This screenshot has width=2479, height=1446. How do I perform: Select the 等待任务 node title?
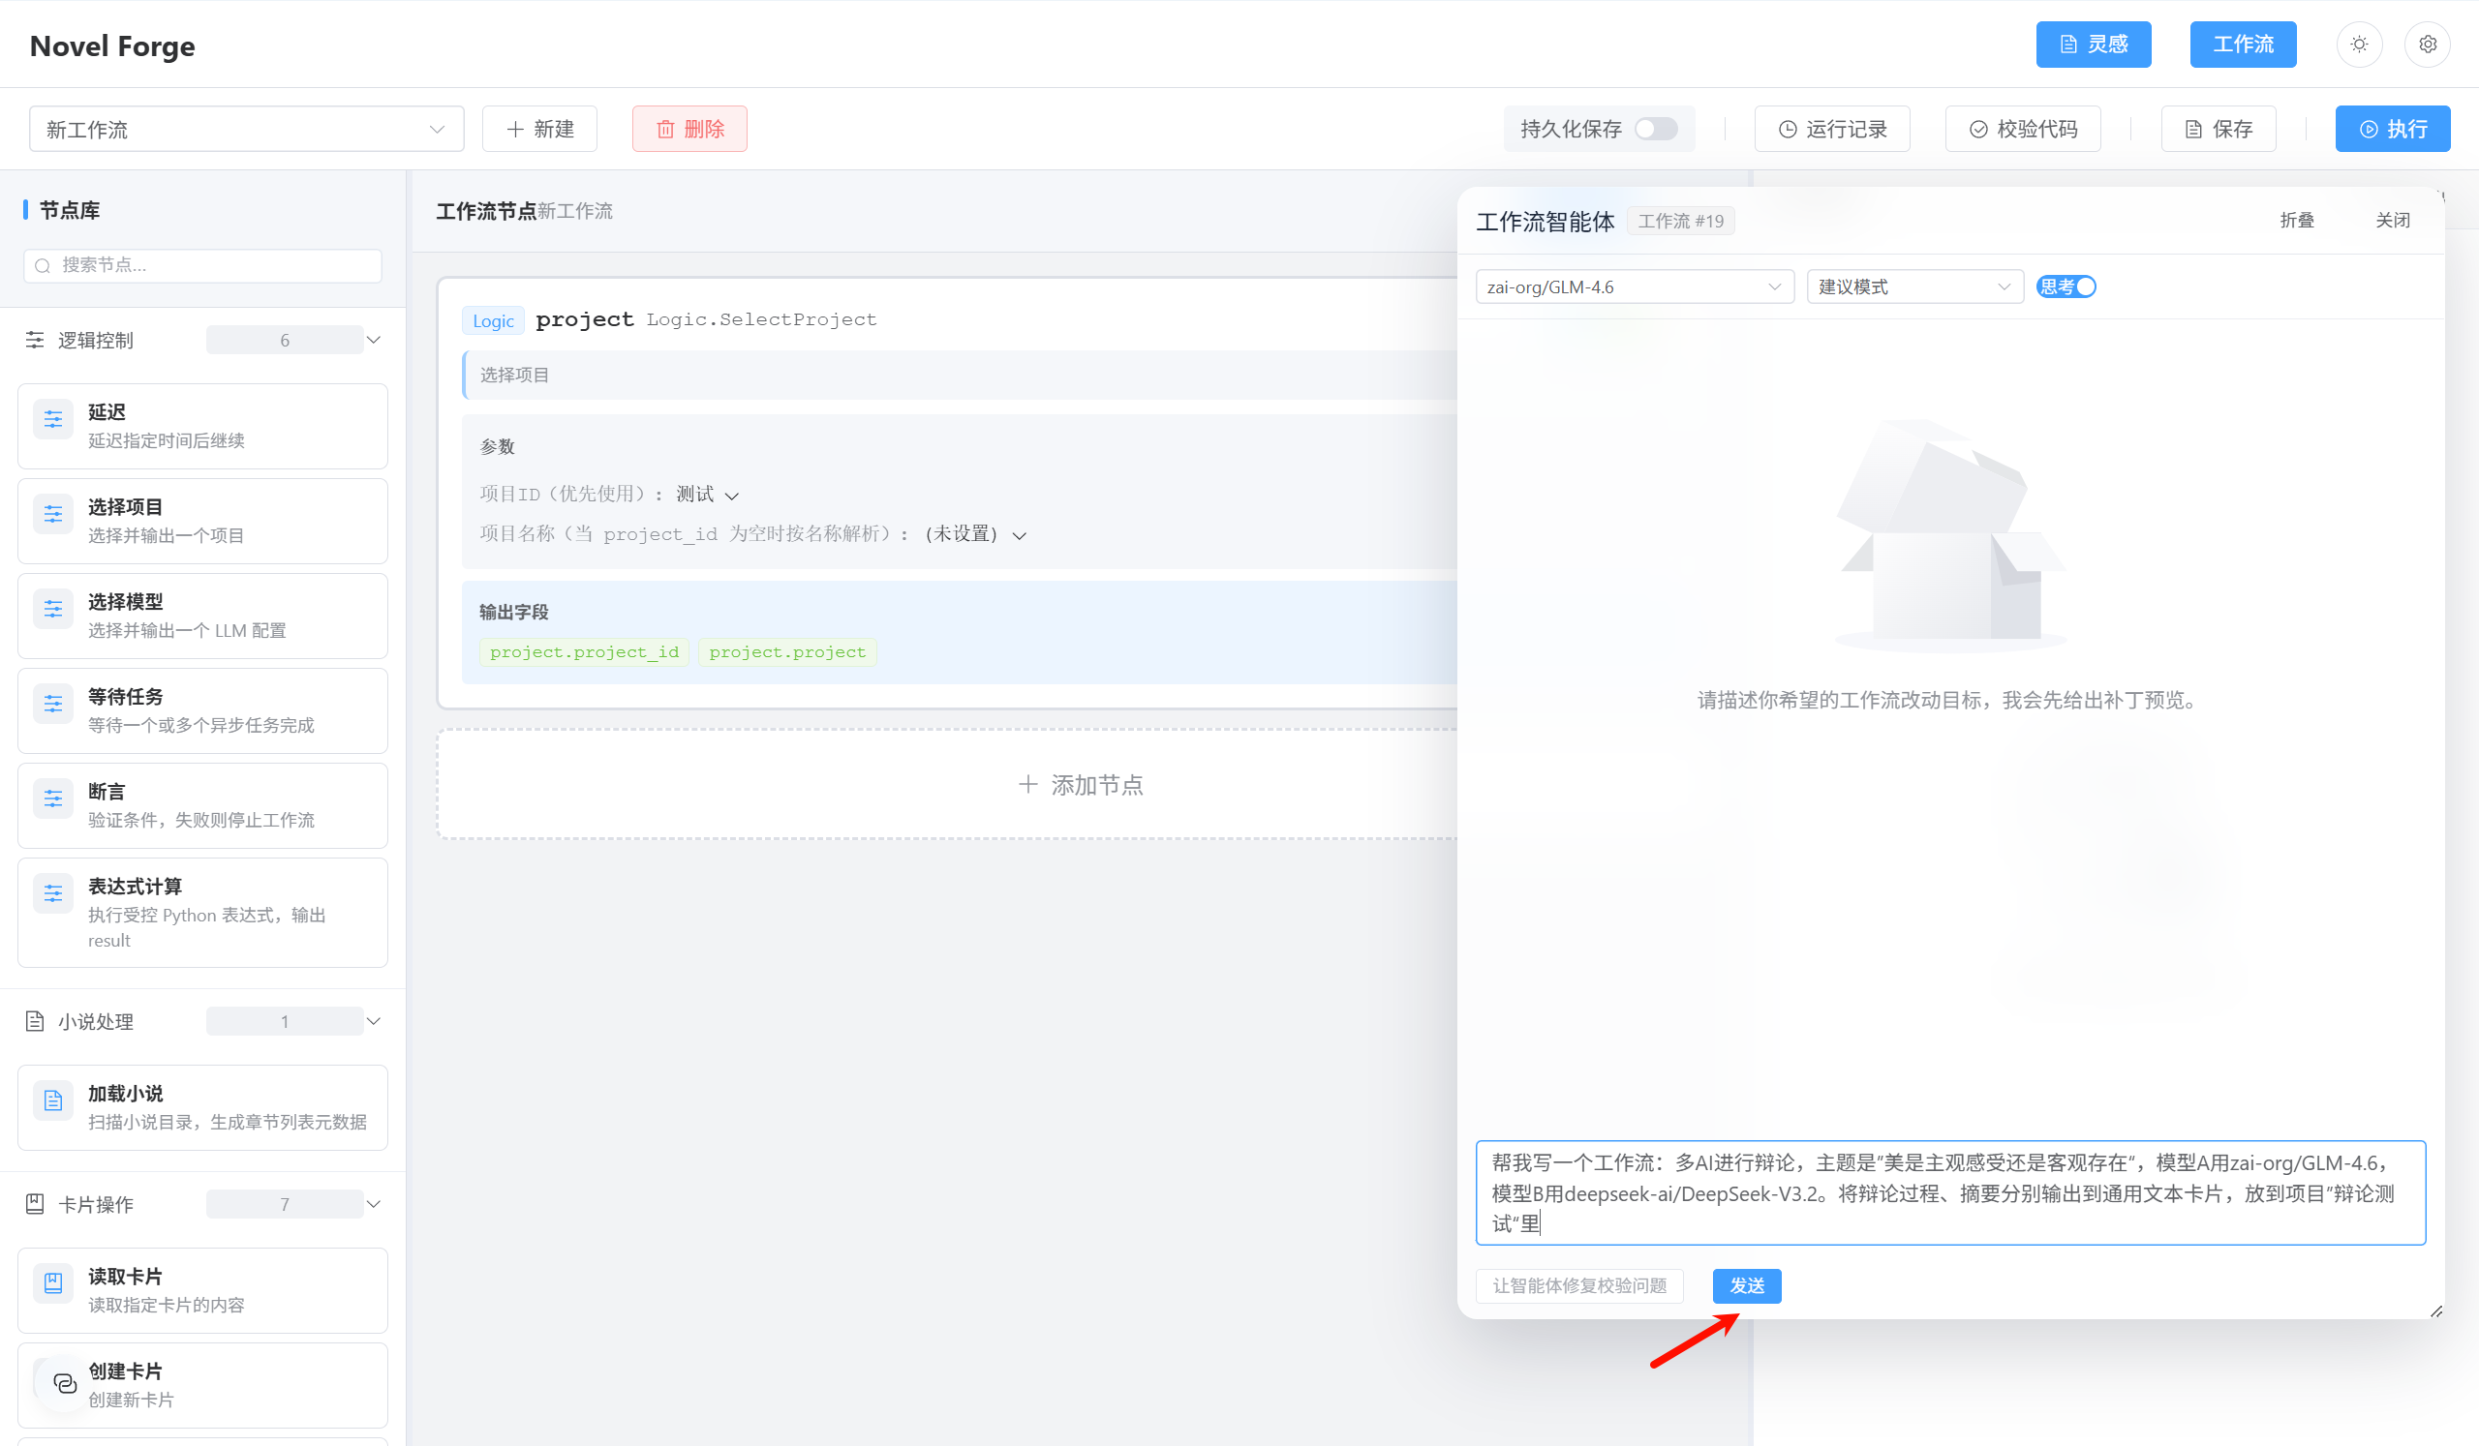click(126, 697)
